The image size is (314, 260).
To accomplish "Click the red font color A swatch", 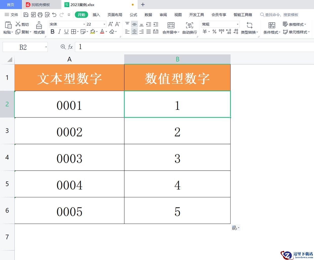I will point(102,32).
